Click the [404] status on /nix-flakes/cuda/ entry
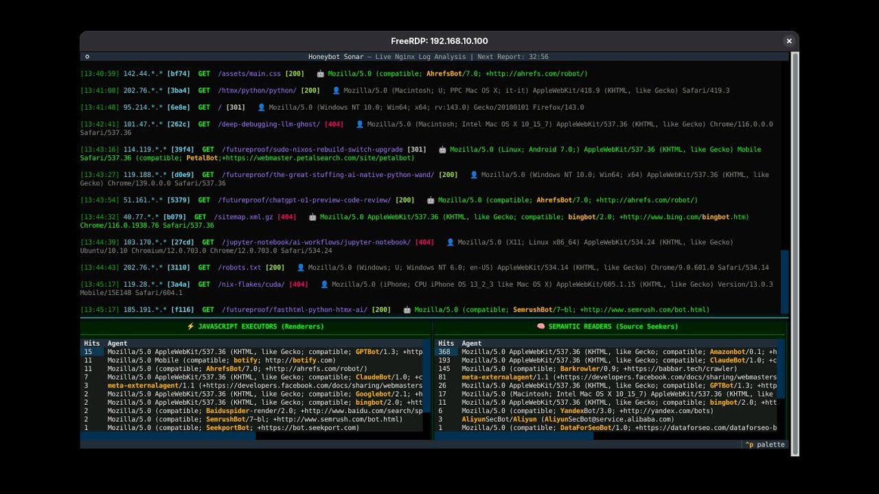Screen dimensions: 879x494 click(299, 285)
